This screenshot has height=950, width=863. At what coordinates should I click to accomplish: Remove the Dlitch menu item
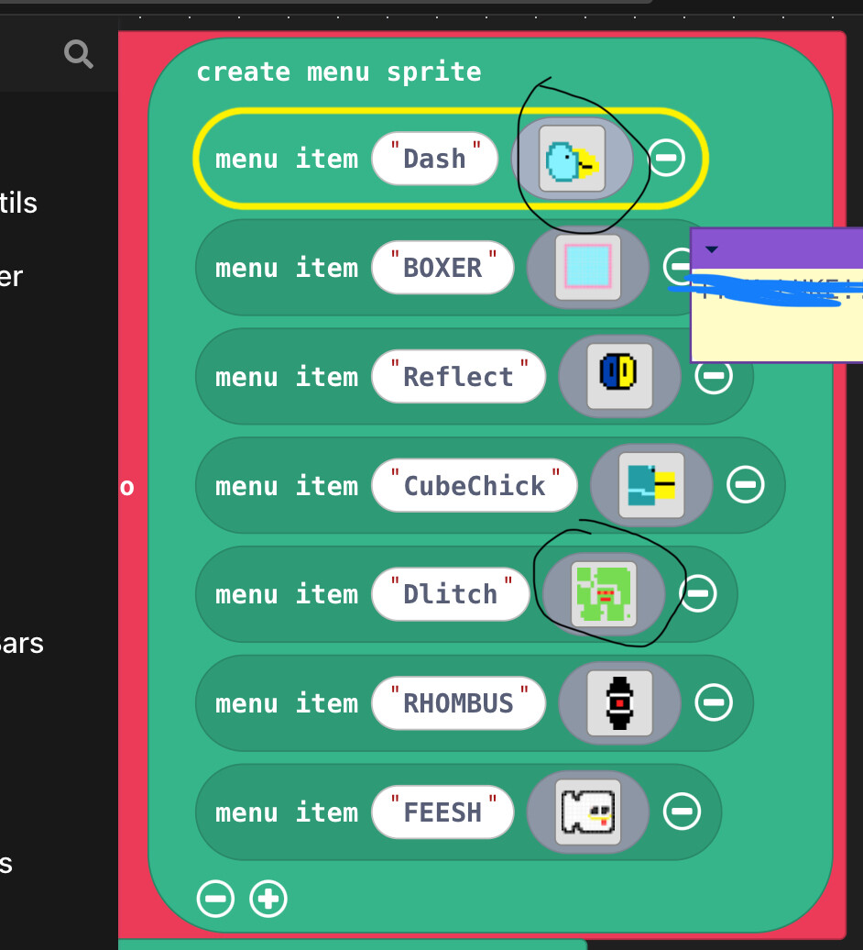[x=698, y=594]
